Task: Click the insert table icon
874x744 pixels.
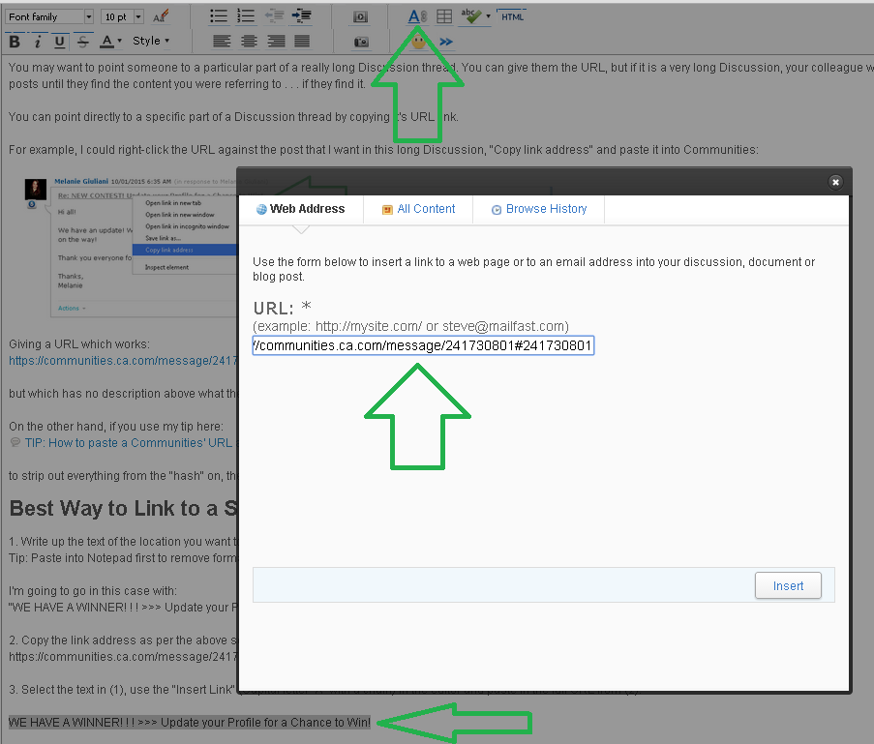Action: click(444, 16)
